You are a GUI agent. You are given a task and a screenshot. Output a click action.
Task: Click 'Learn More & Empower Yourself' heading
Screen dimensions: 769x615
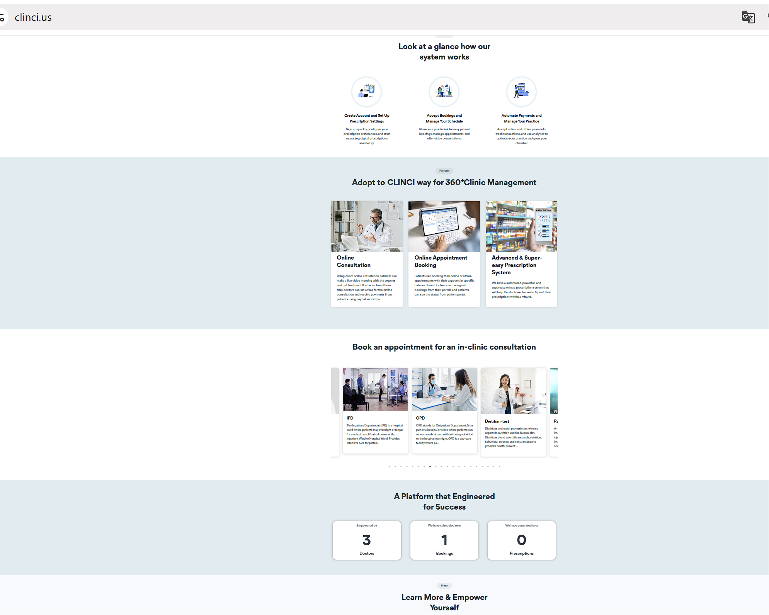(444, 602)
